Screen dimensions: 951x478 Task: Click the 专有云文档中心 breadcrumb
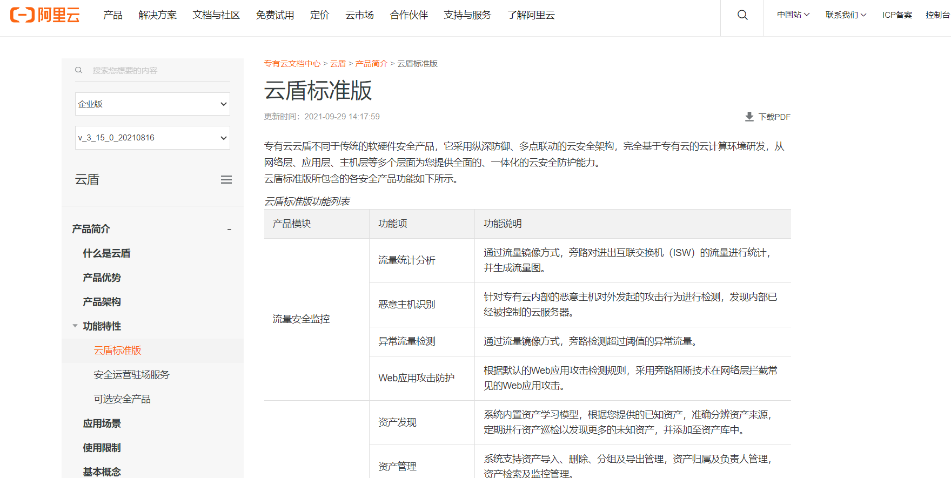[x=292, y=63]
